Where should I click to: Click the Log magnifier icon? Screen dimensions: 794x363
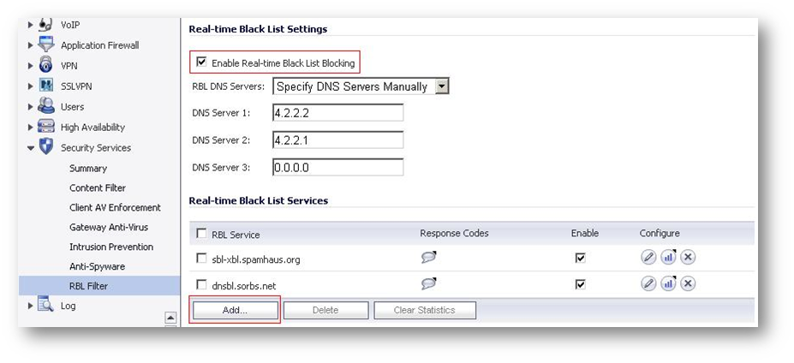coord(45,306)
